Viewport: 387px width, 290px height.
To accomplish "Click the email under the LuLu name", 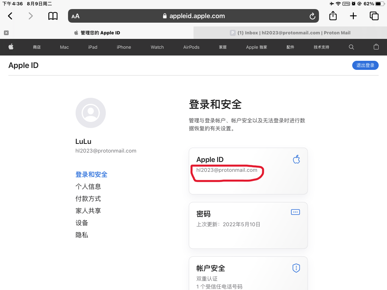I will (106, 151).
